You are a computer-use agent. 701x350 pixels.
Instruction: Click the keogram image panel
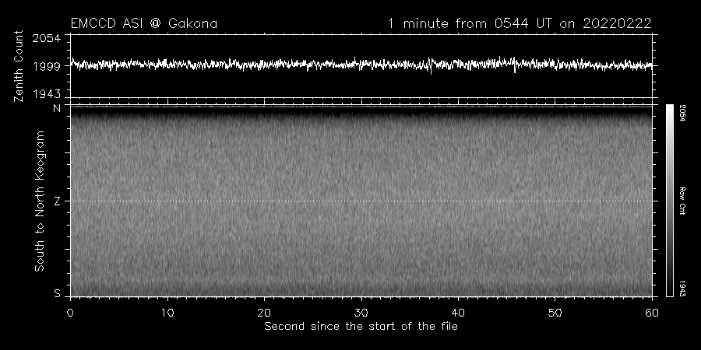[361, 201]
